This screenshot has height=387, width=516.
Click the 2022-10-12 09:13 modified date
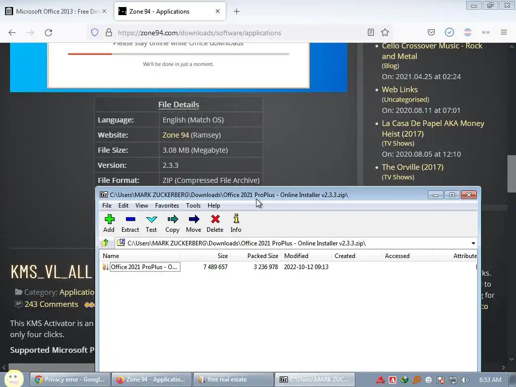tap(306, 267)
